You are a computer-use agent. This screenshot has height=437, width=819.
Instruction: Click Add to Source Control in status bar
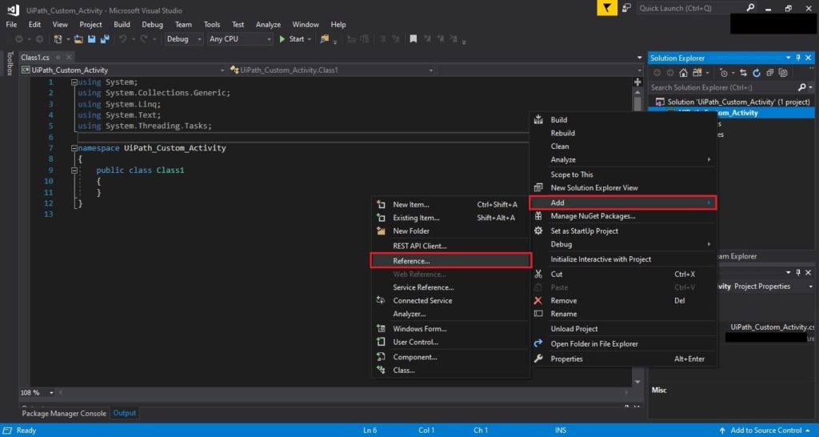765,431
